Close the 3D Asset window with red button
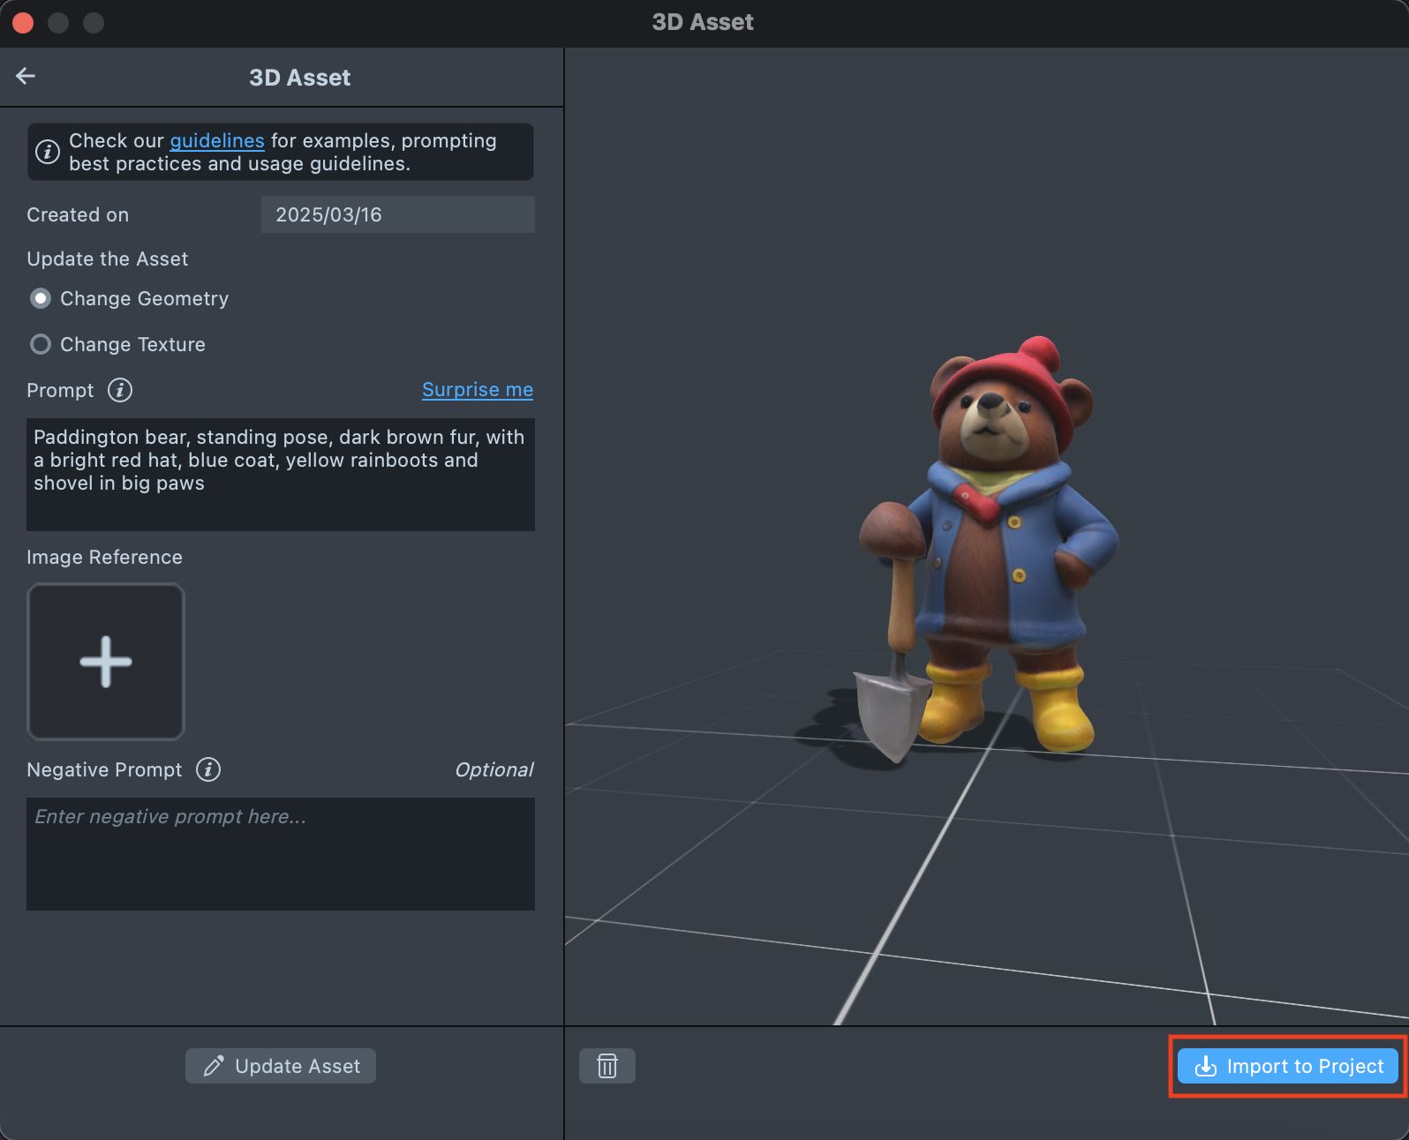This screenshot has height=1140, width=1409. (24, 23)
